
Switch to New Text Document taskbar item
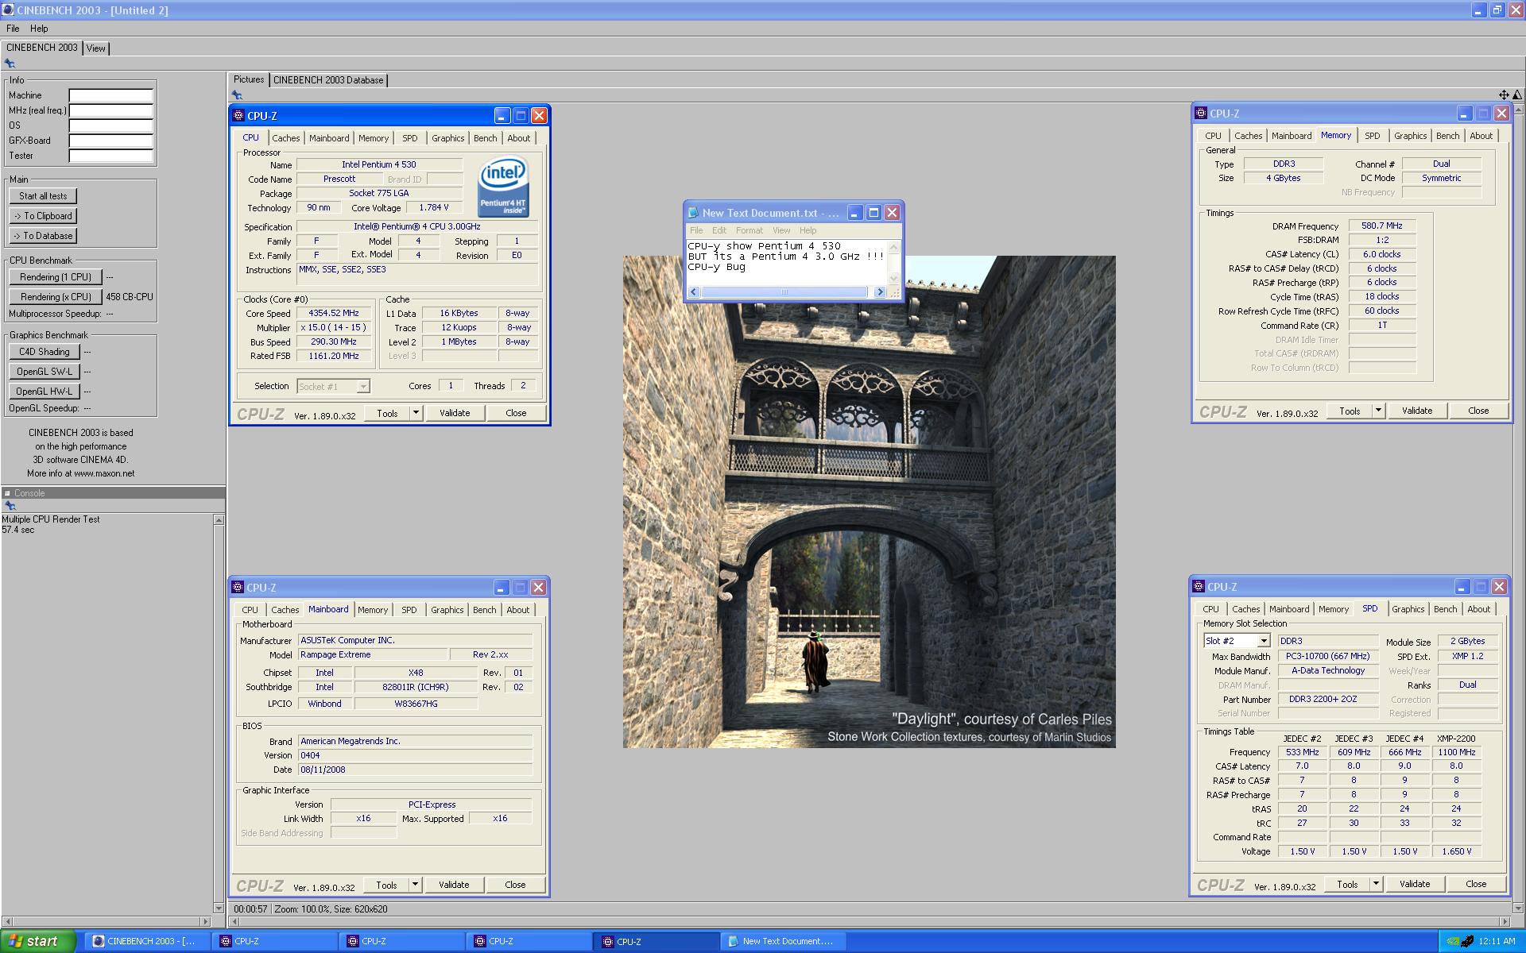(x=782, y=941)
